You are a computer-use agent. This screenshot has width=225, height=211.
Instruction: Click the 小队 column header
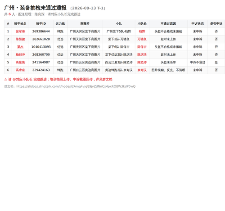(119, 24)
